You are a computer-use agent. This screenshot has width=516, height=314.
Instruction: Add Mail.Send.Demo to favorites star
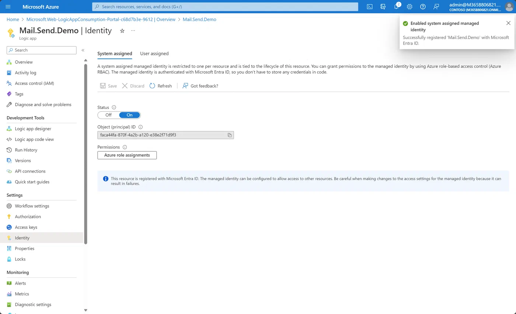tap(122, 31)
